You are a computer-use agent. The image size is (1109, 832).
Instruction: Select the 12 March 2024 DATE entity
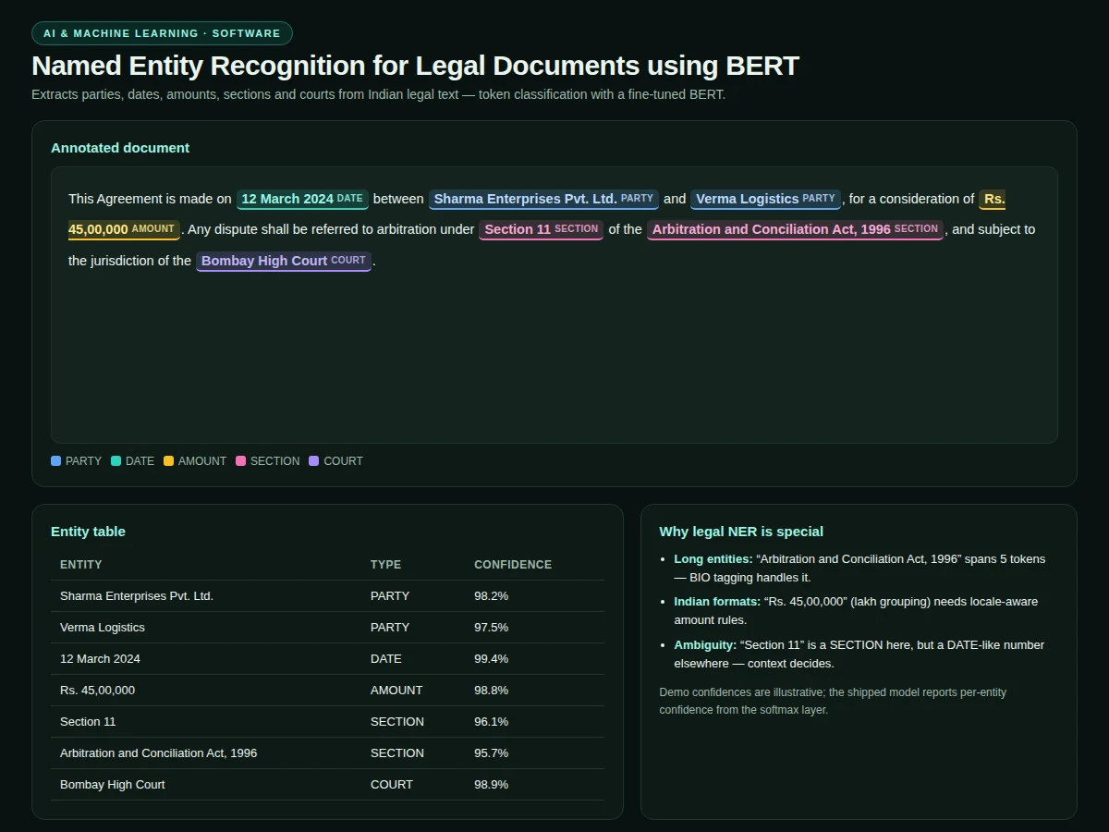tap(302, 199)
